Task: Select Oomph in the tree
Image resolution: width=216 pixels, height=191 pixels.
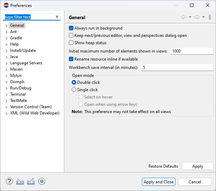Action: tap(17, 82)
